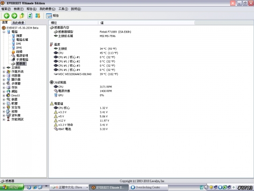Click the green Forward arrow toolbar icon
The height and width of the screenshot is (191, 254).
pos(14,16)
